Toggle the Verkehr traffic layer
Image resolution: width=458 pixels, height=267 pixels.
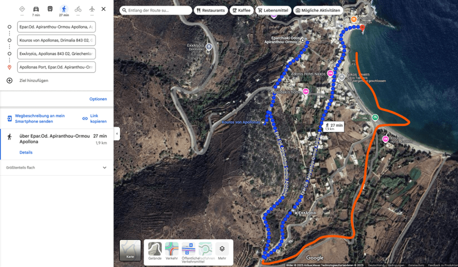tap(172, 251)
